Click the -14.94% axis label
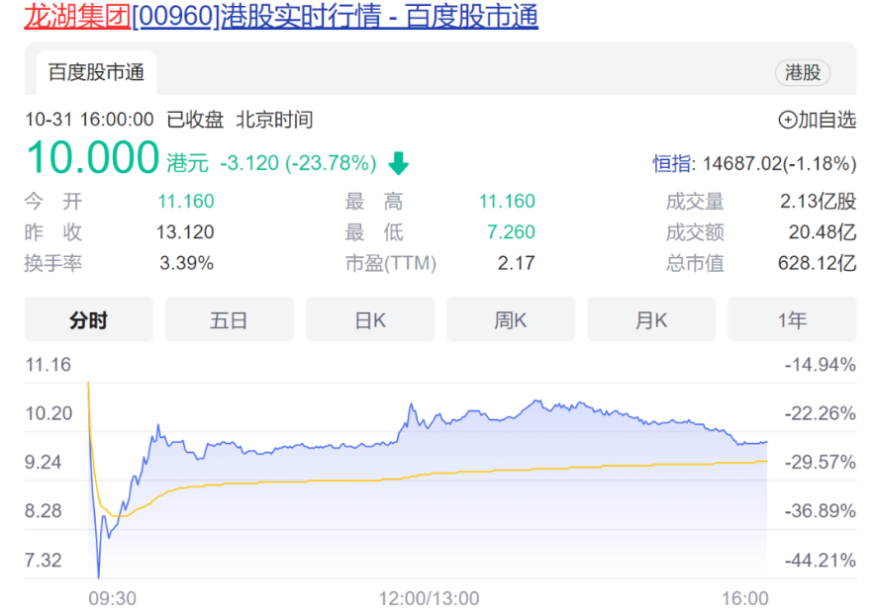Image resolution: width=876 pixels, height=615 pixels. click(x=821, y=365)
